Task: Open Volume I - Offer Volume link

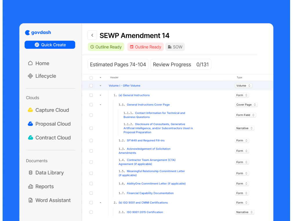Action: [x=124, y=86]
